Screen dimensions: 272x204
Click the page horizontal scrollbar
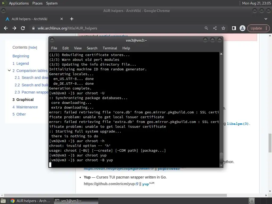(115, 195)
